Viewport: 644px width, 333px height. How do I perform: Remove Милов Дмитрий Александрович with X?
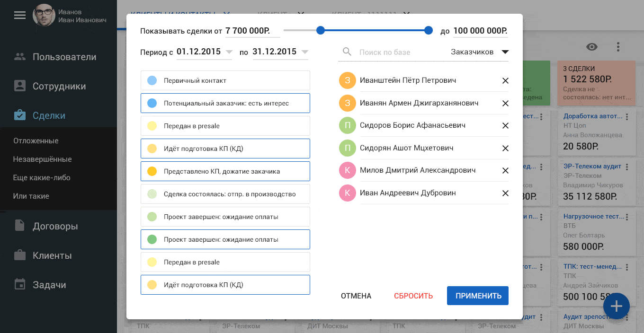click(x=505, y=170)
